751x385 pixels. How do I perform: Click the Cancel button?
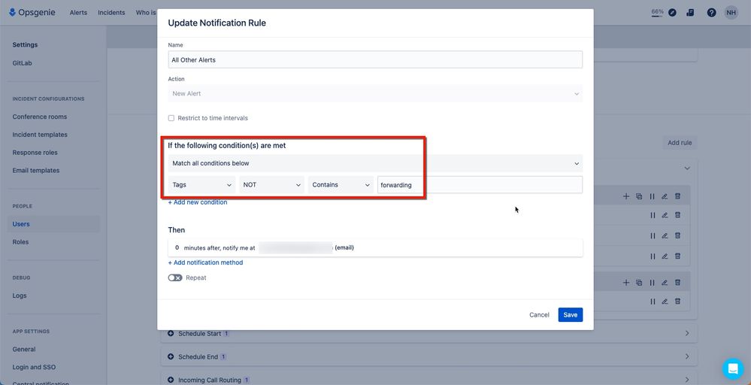coord(539,314)
